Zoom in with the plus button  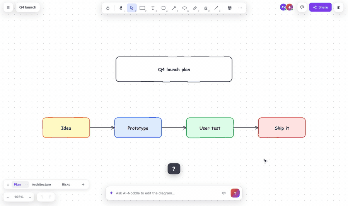(30, 197)
